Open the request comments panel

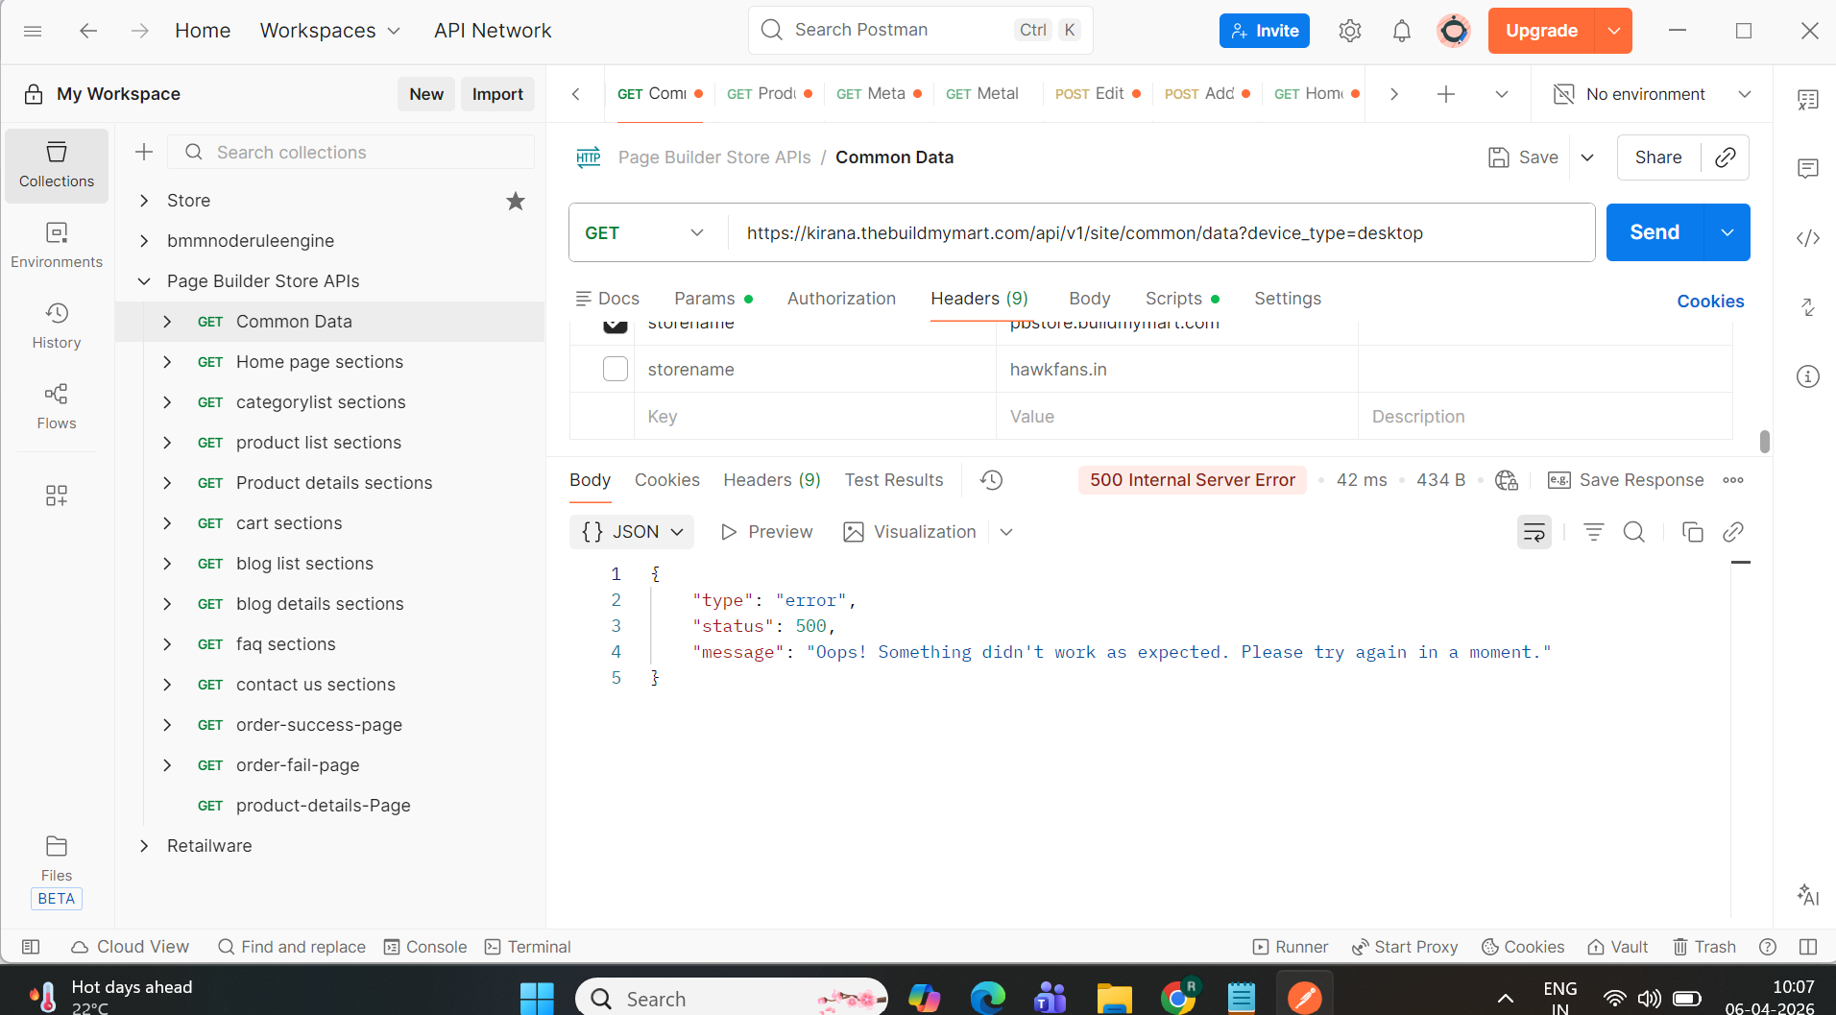click(1808, 169)
